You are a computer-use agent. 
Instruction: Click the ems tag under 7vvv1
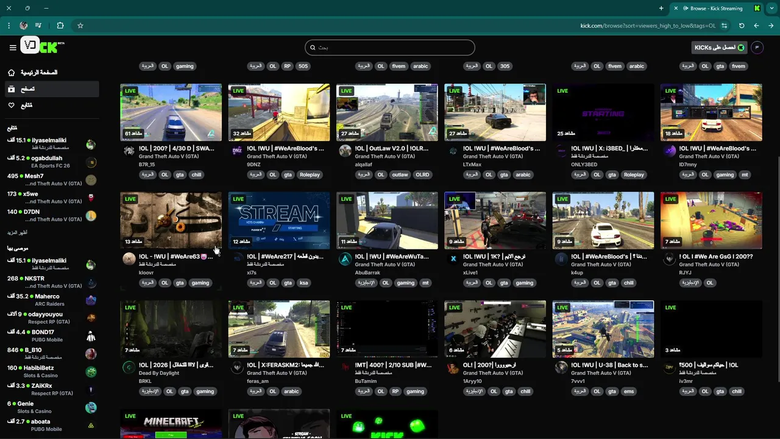(629, 391)
